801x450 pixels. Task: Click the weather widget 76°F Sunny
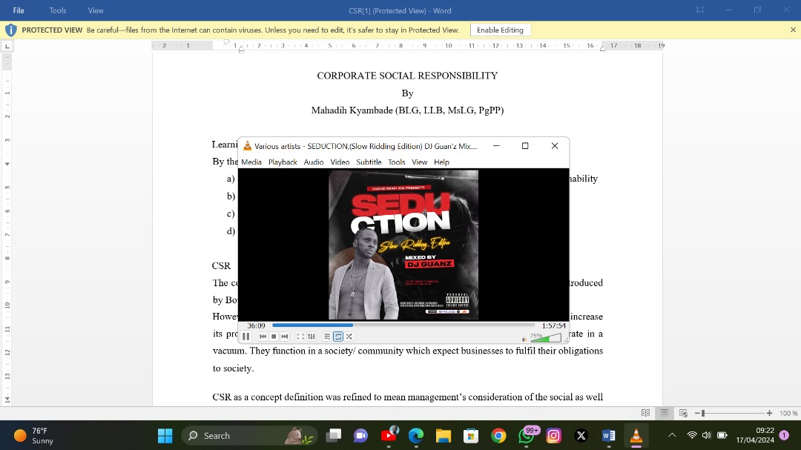pos(34,436)
